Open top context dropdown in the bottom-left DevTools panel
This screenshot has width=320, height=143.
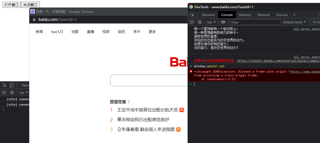(x=24, y=93)
